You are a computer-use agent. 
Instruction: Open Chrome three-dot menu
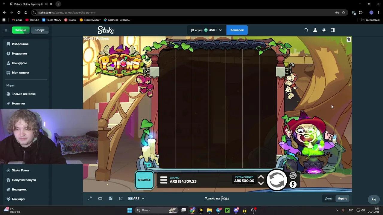click(x=379, y=13)
